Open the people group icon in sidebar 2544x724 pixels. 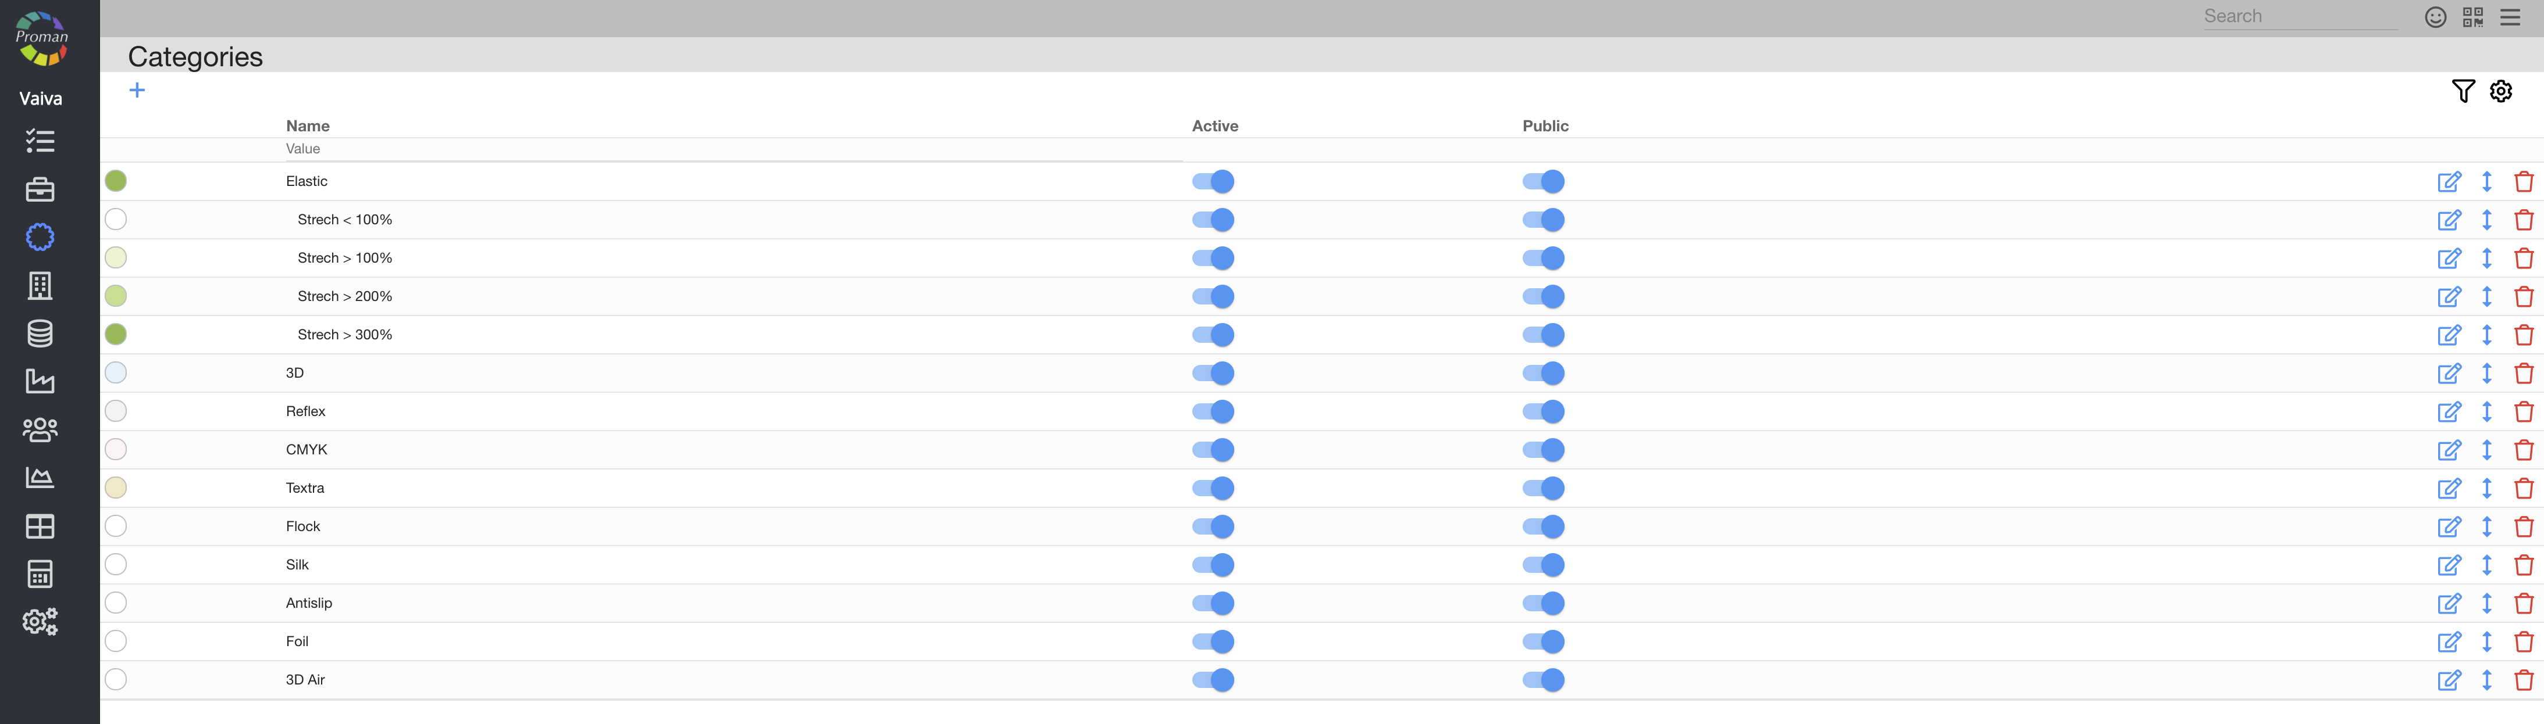coord(41,429)
